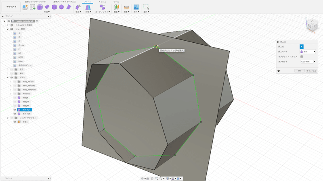
Task: Switch to 基準フィーチャ サーフェス tab
Action: pyautogui.click(x=65, y=2)
